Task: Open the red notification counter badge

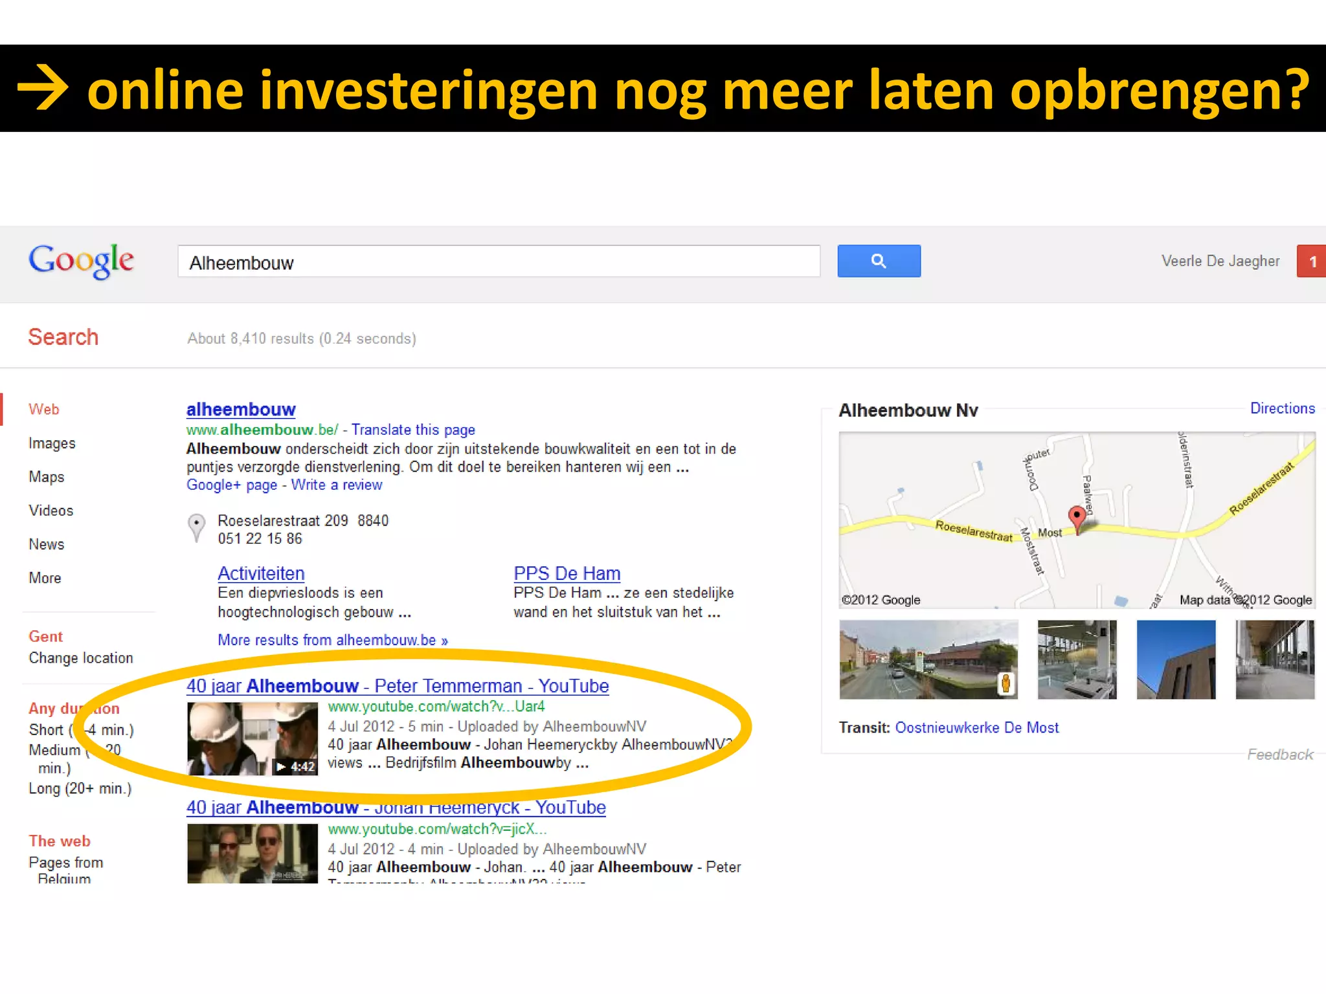Action: coord(1311,261)
